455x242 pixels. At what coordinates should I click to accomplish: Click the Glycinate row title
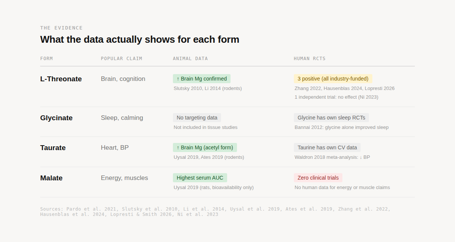(56, 118)
